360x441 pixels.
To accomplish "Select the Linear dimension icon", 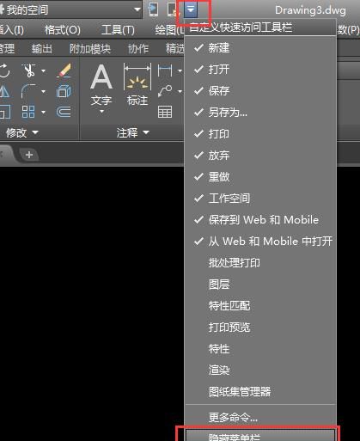I will point(165,70).
